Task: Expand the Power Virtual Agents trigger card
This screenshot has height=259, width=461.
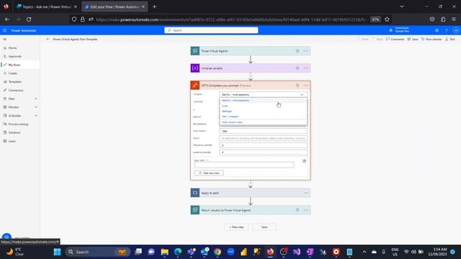Action: pyautogui.click(x=250, y=51)
